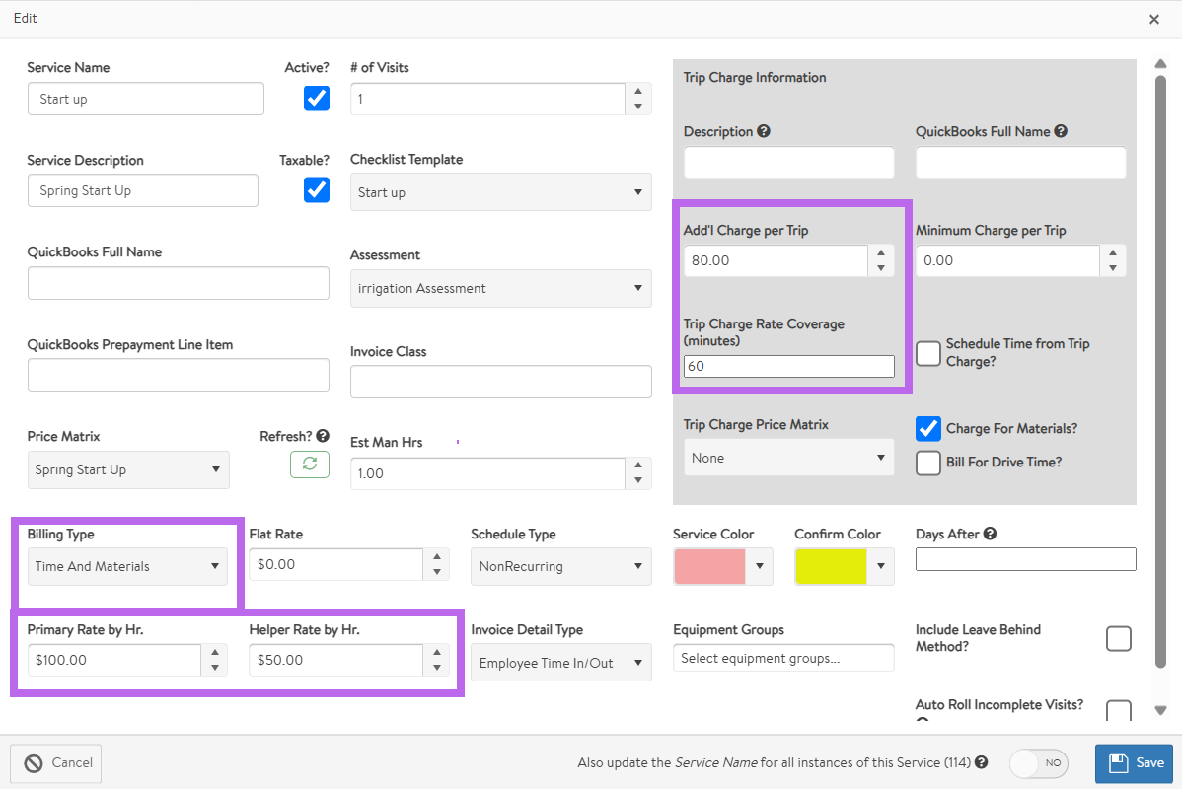The width and height of the screenshot is (1182, 789).
Task: Cancel editing the service
Action: [56, 762]
